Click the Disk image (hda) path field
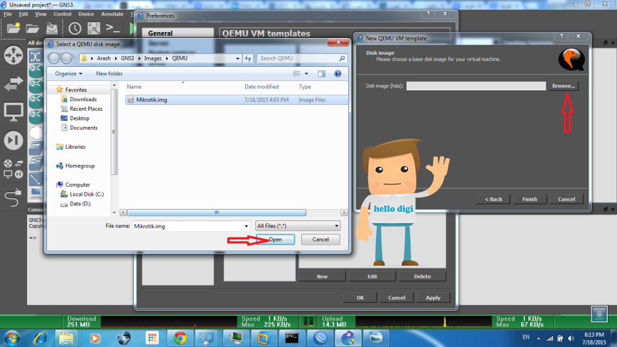 point(476,86)
